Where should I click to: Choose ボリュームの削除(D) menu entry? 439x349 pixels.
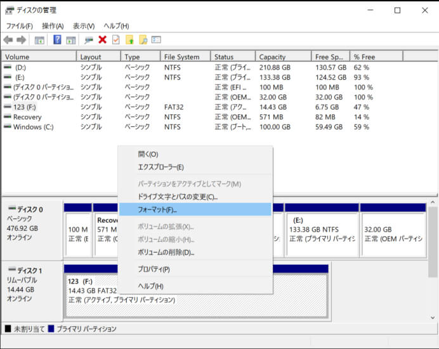195,253
